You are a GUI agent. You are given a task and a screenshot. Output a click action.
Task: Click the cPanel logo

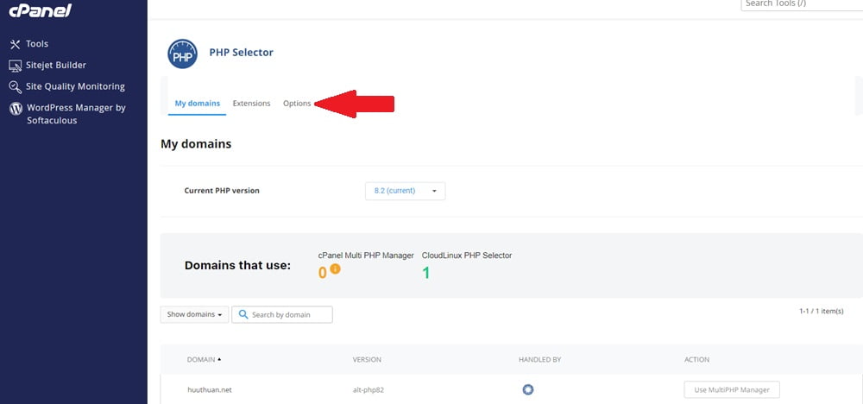41,9
